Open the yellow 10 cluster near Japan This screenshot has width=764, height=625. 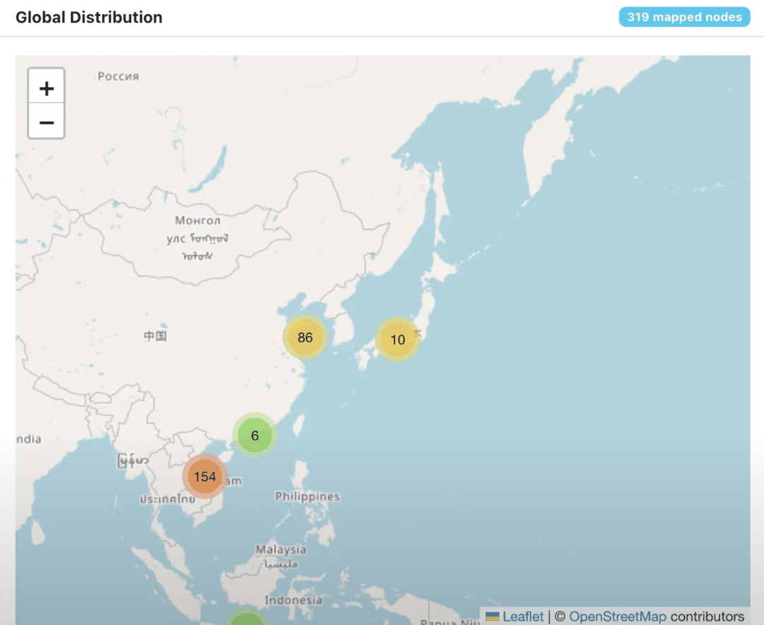pyautogui.click(x=398, y=339)
